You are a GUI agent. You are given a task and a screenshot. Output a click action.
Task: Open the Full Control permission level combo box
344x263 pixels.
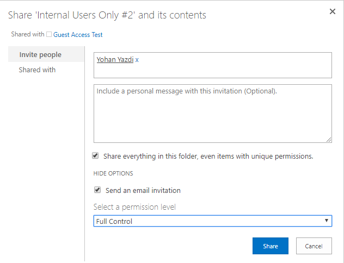pos(213,221)
